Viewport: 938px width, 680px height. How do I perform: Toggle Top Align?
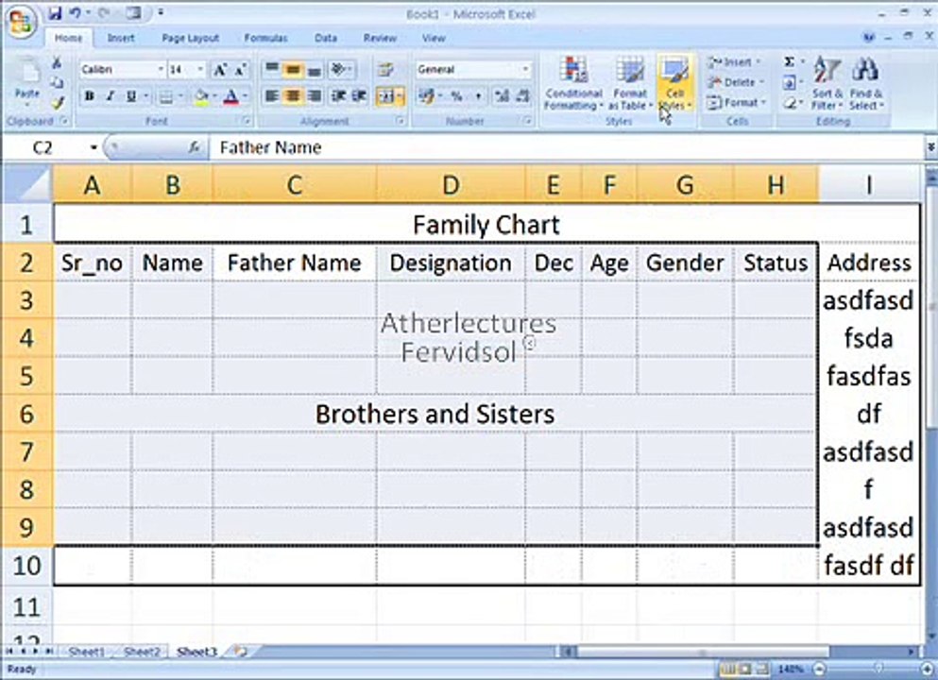(272, 69)
